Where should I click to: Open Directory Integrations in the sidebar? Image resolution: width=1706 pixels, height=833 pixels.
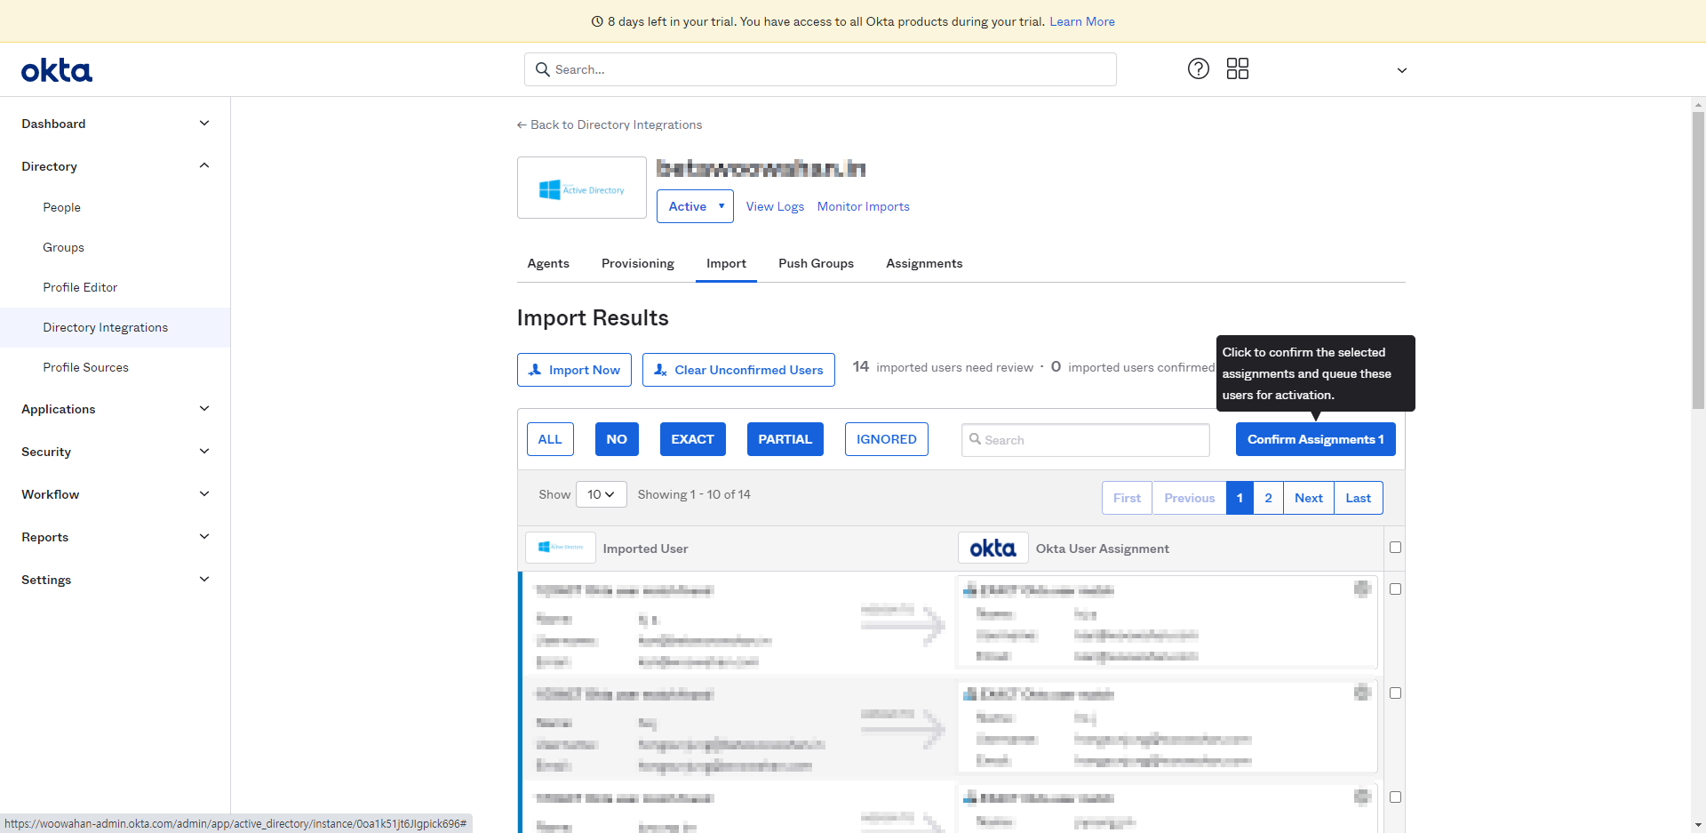point(116,327)
